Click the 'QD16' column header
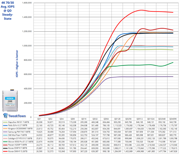 84,119
